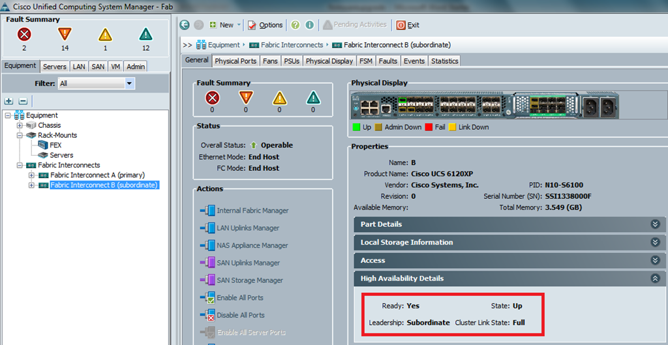
Task: Expand Fabric Interconnect B (subordinate) node
Action: 31,185
